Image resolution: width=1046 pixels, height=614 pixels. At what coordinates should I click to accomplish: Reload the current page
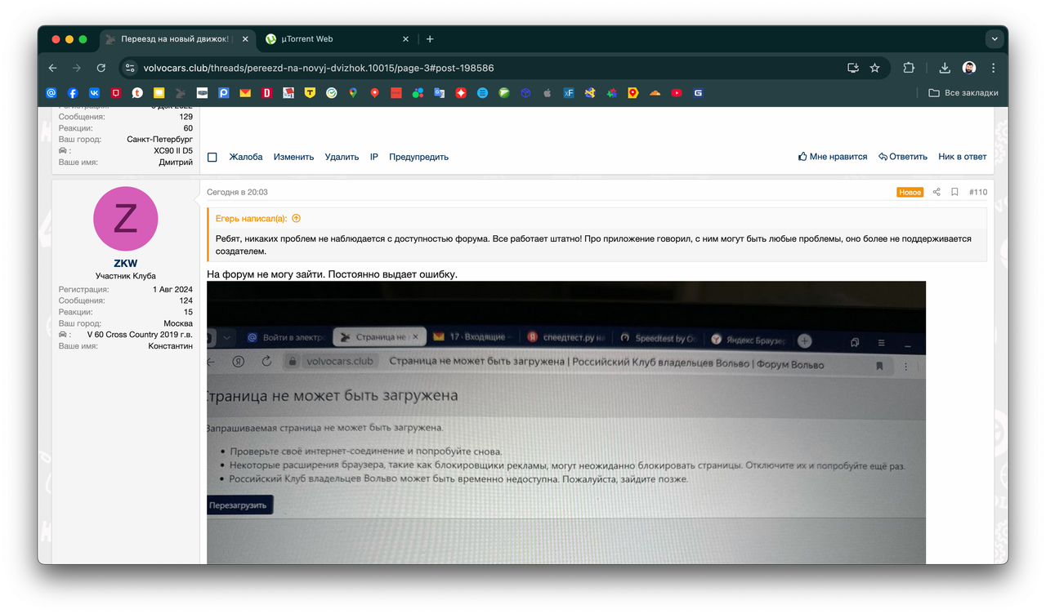[x=101, y=68]
